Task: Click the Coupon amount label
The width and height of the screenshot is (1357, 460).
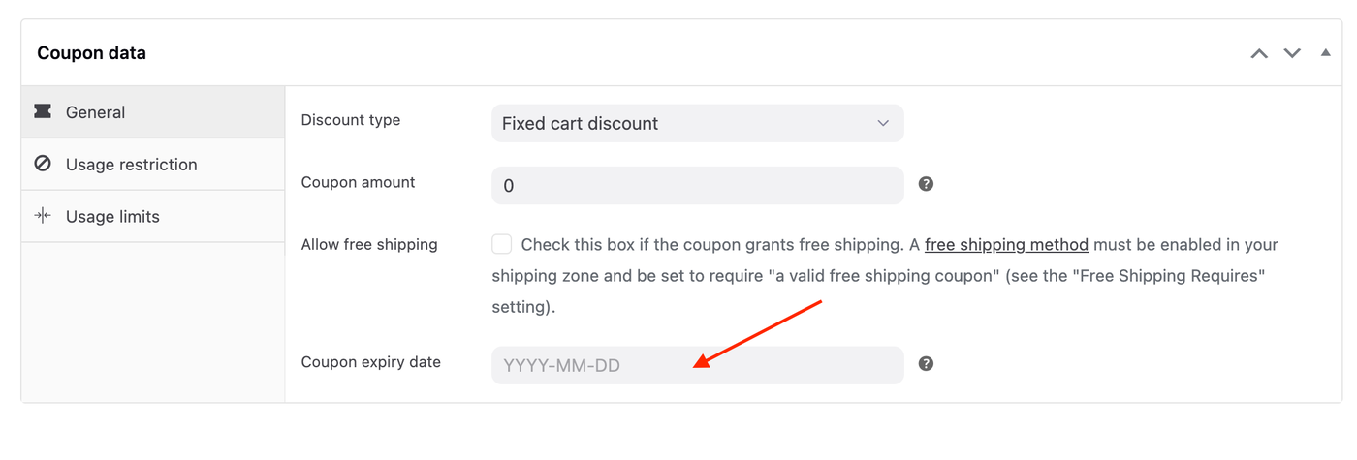Action: (359, 182)
